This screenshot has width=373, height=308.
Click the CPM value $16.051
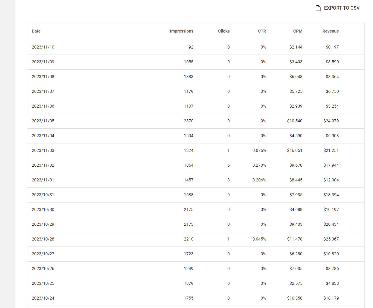[295, 150]
